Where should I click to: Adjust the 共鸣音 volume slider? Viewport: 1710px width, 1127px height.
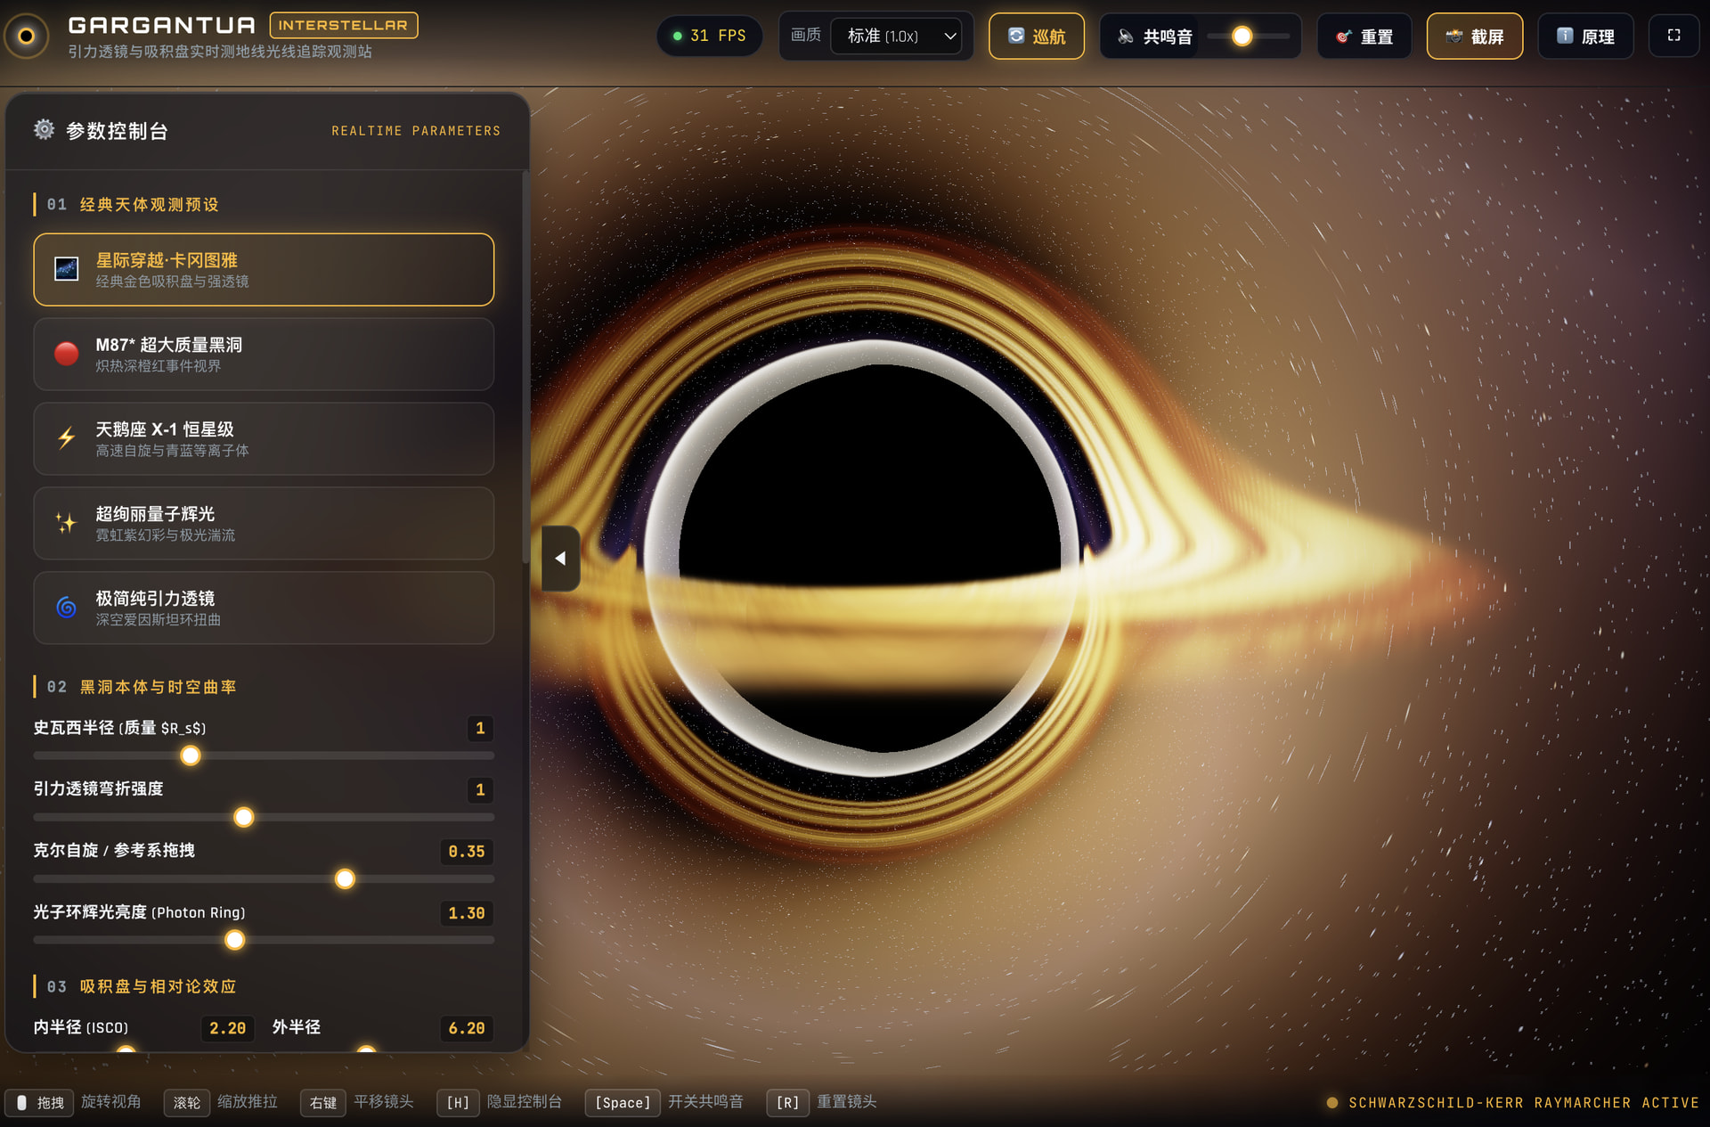click(x=1248, y=37)
